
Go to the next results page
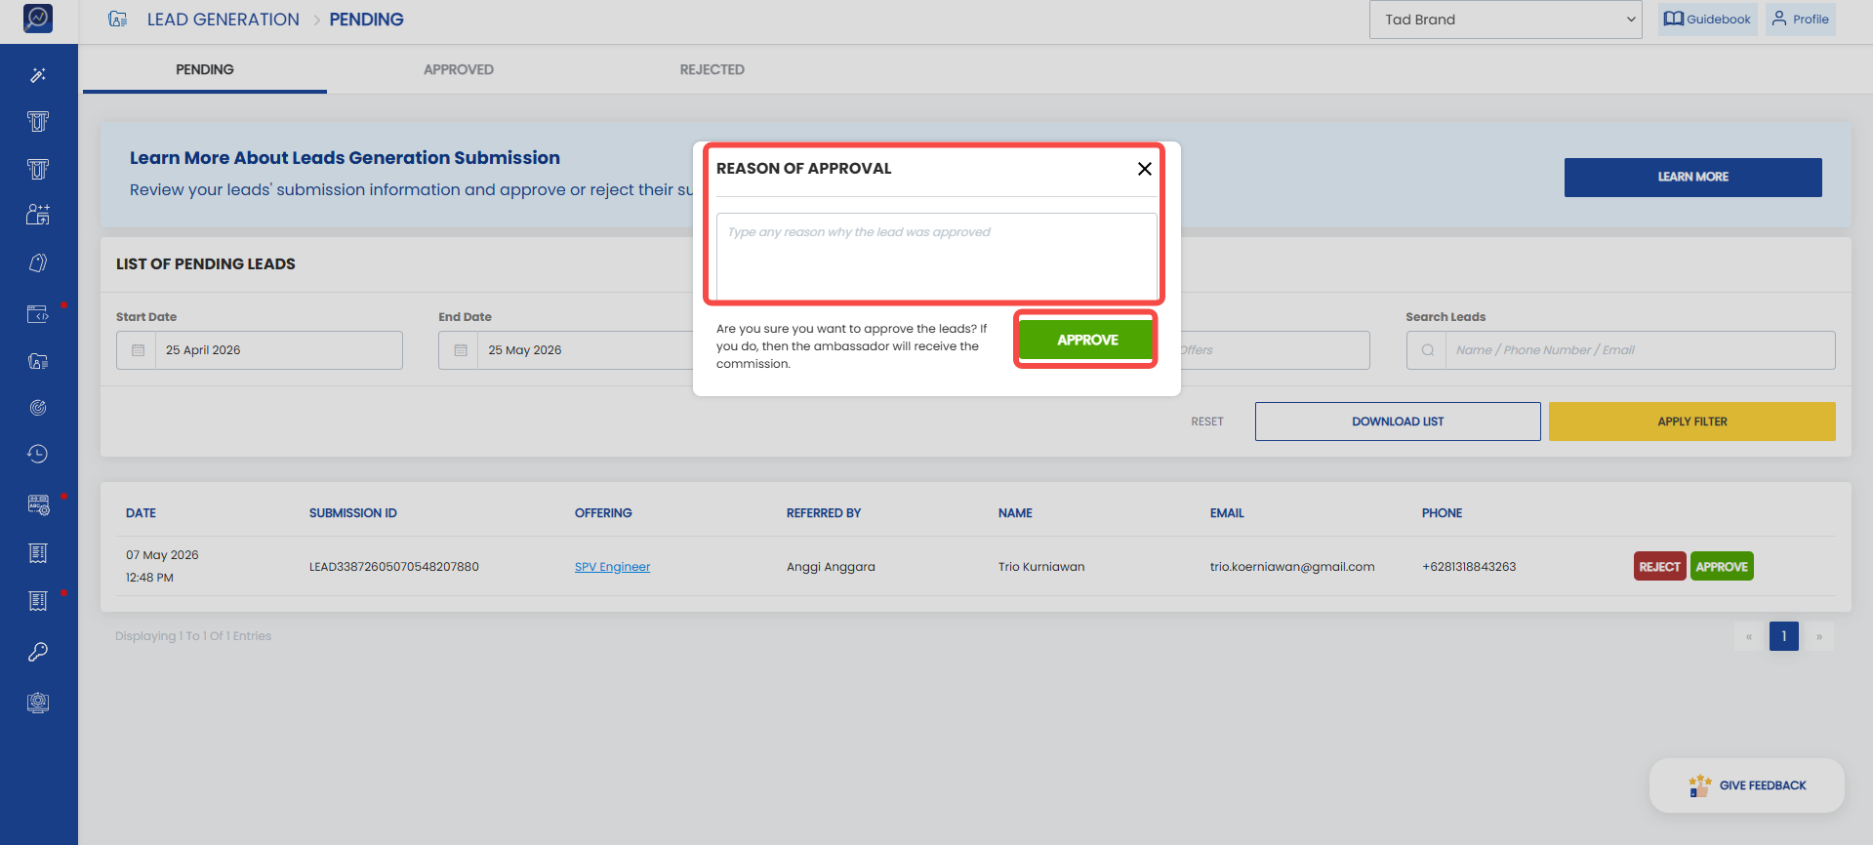point(1819,636)
